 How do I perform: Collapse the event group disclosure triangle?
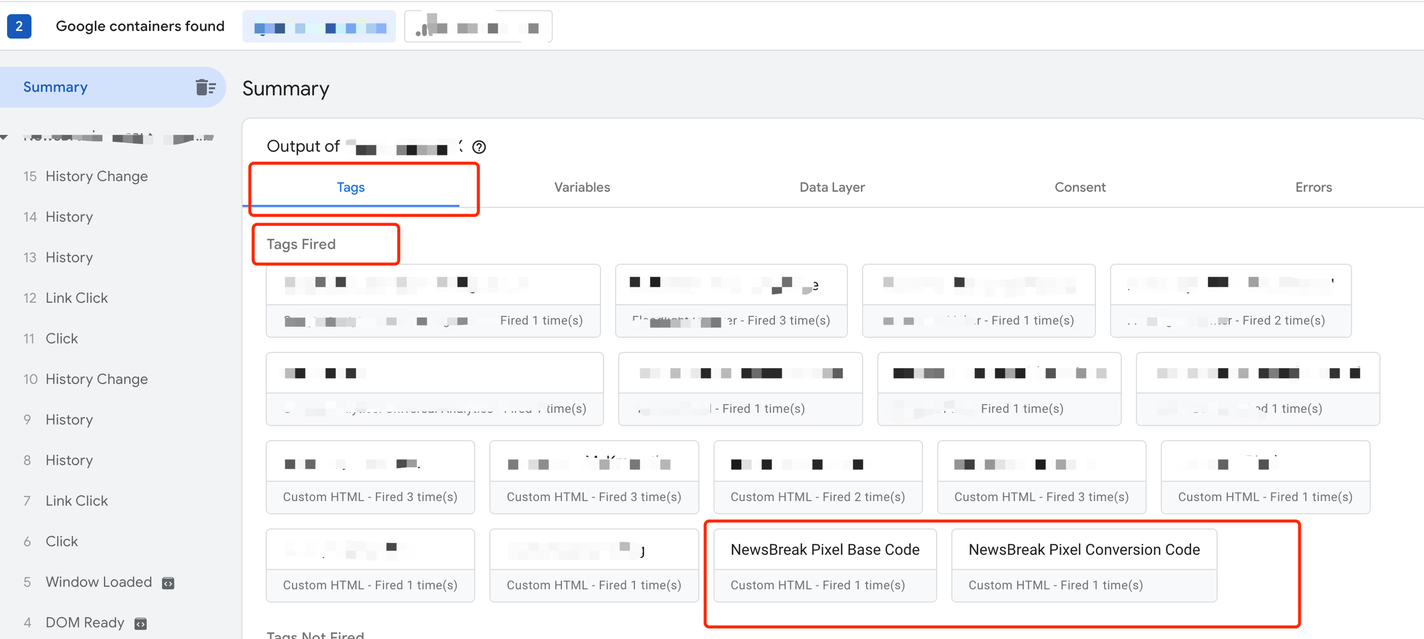click(x=4, y=137)
